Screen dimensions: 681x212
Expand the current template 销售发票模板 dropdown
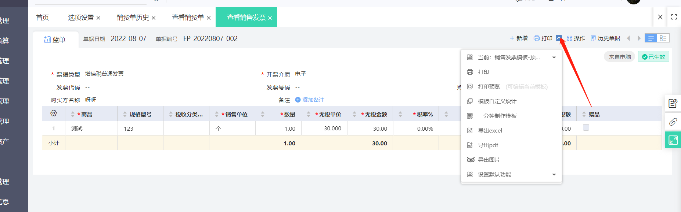click(554, 57)
